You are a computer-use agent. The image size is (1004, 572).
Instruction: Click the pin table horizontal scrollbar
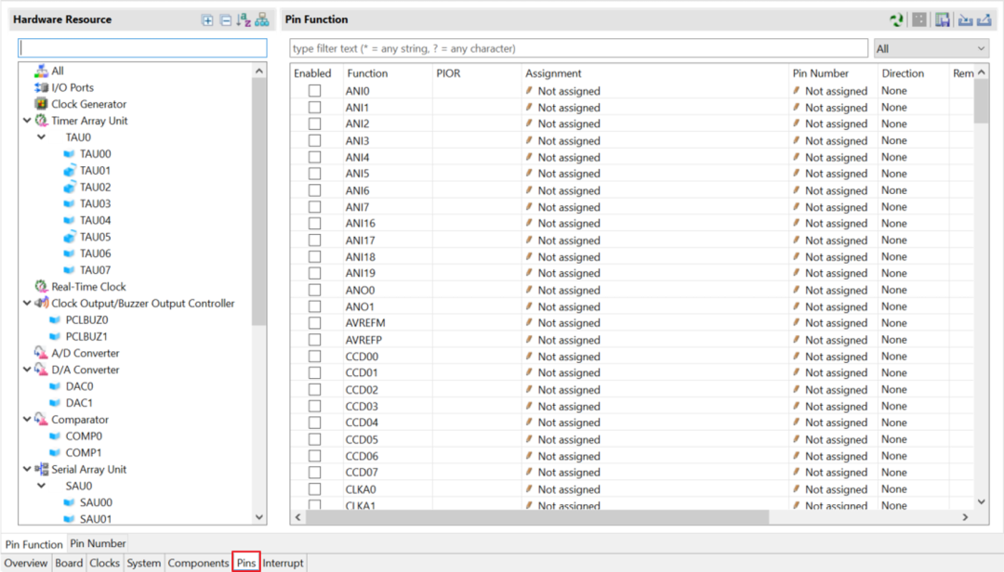pos(537,517)
